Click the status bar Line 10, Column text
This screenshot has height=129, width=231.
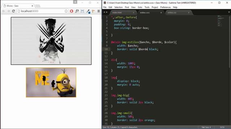(x=120, y=127)
